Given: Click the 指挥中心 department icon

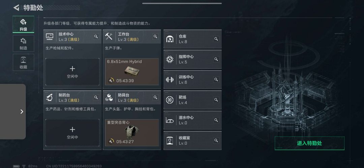Looking at the screenshot, I should (x=170, y=59).
